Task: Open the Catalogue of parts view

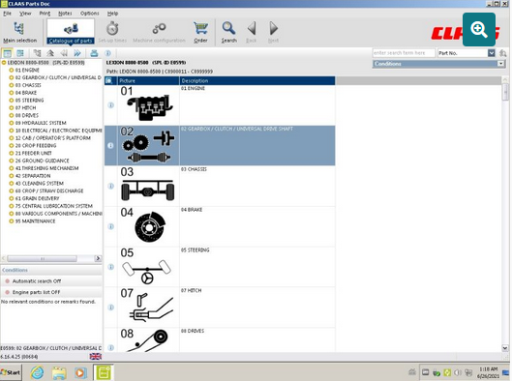Action: pyautogui.click(x=71, y=32)
